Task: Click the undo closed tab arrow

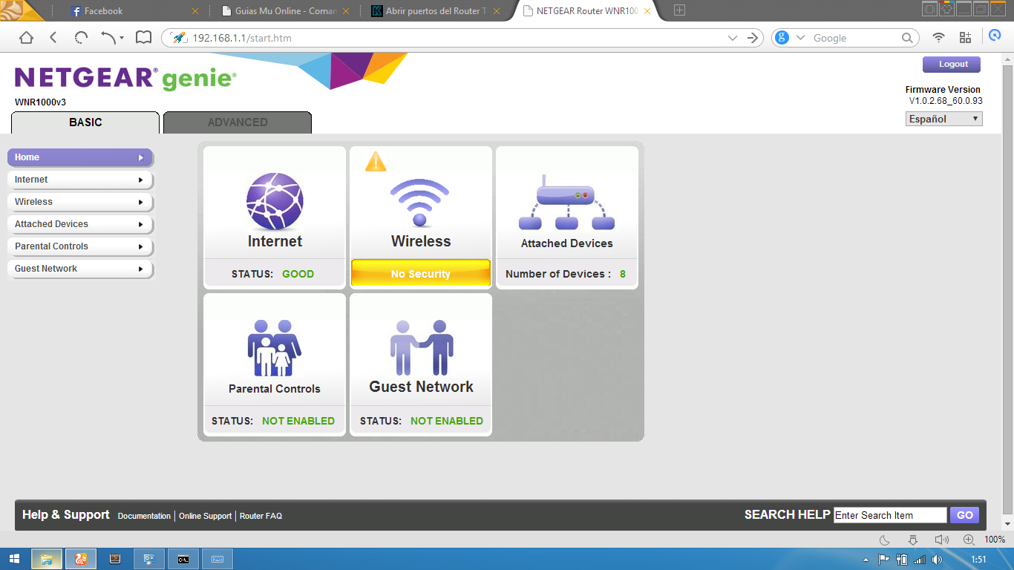Action: [108, 38]
